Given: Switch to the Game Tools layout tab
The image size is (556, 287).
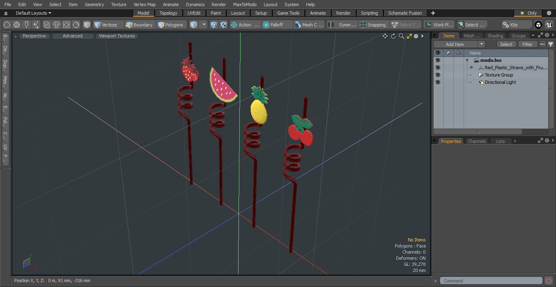Looking at the screenshot, I should pyautogui.click(x=288, y=13).
